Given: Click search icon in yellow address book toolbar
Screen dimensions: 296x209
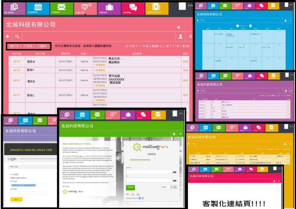Looking at the screenshot, I should point(194,144).
